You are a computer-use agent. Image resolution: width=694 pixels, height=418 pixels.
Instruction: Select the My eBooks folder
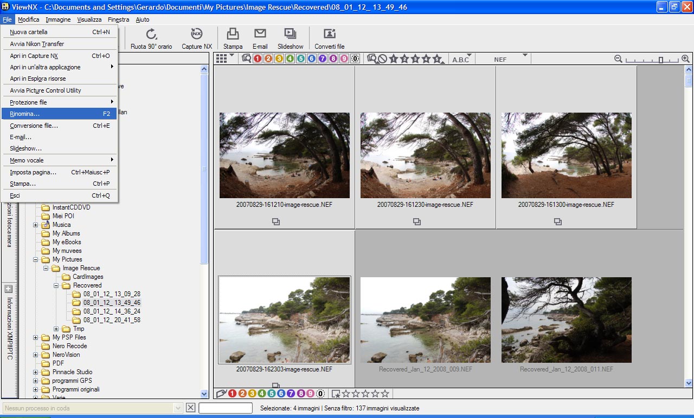coord(67,242)
